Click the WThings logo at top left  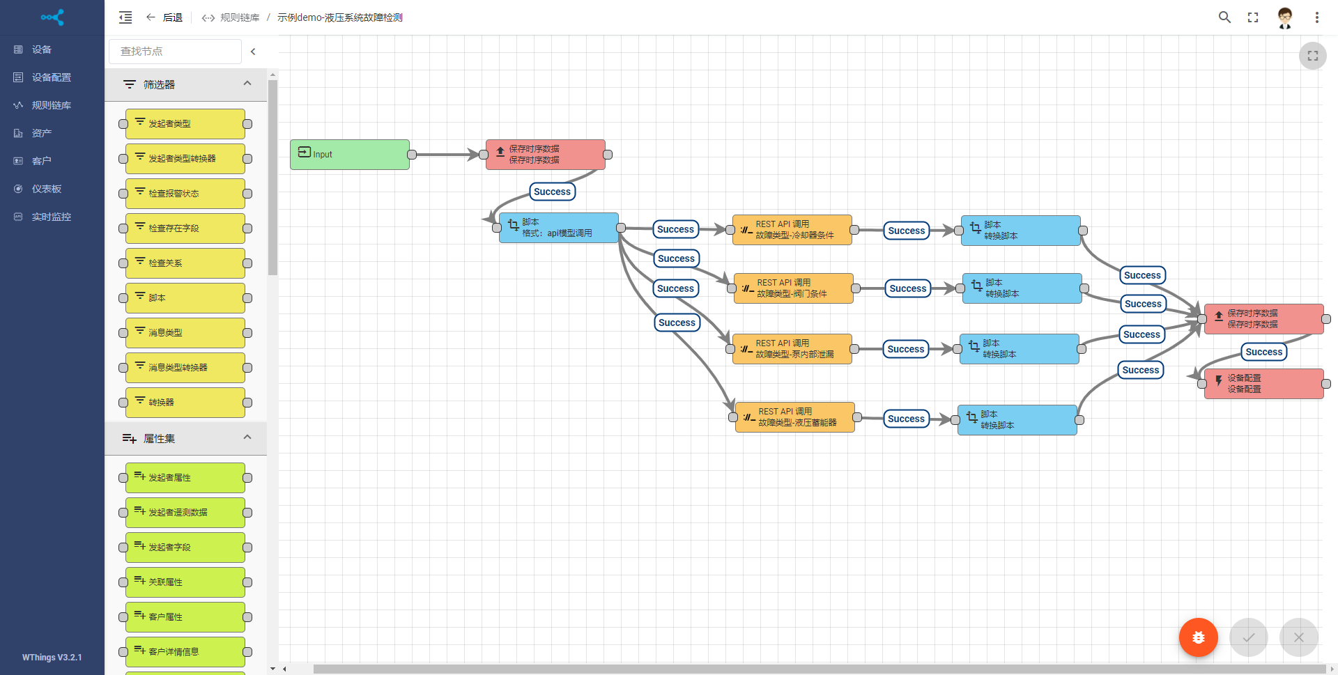52,17
